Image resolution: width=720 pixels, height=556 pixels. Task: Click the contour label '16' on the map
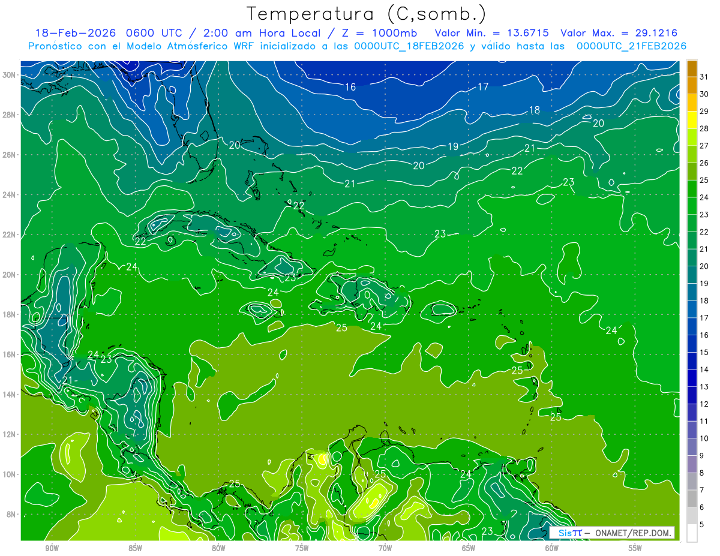coord(350,88)
